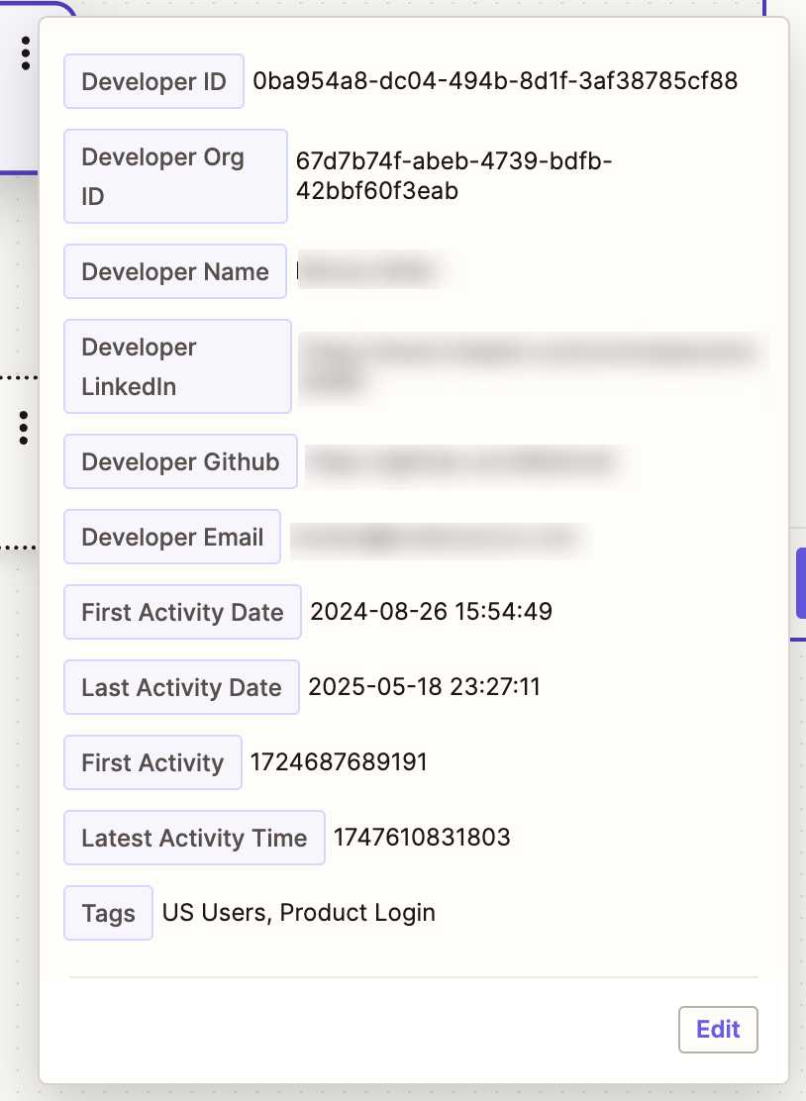
Task: Click the Edit button
Action: [718, 1029]
